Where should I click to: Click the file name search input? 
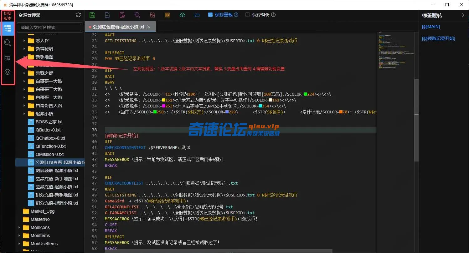point(50,27)
